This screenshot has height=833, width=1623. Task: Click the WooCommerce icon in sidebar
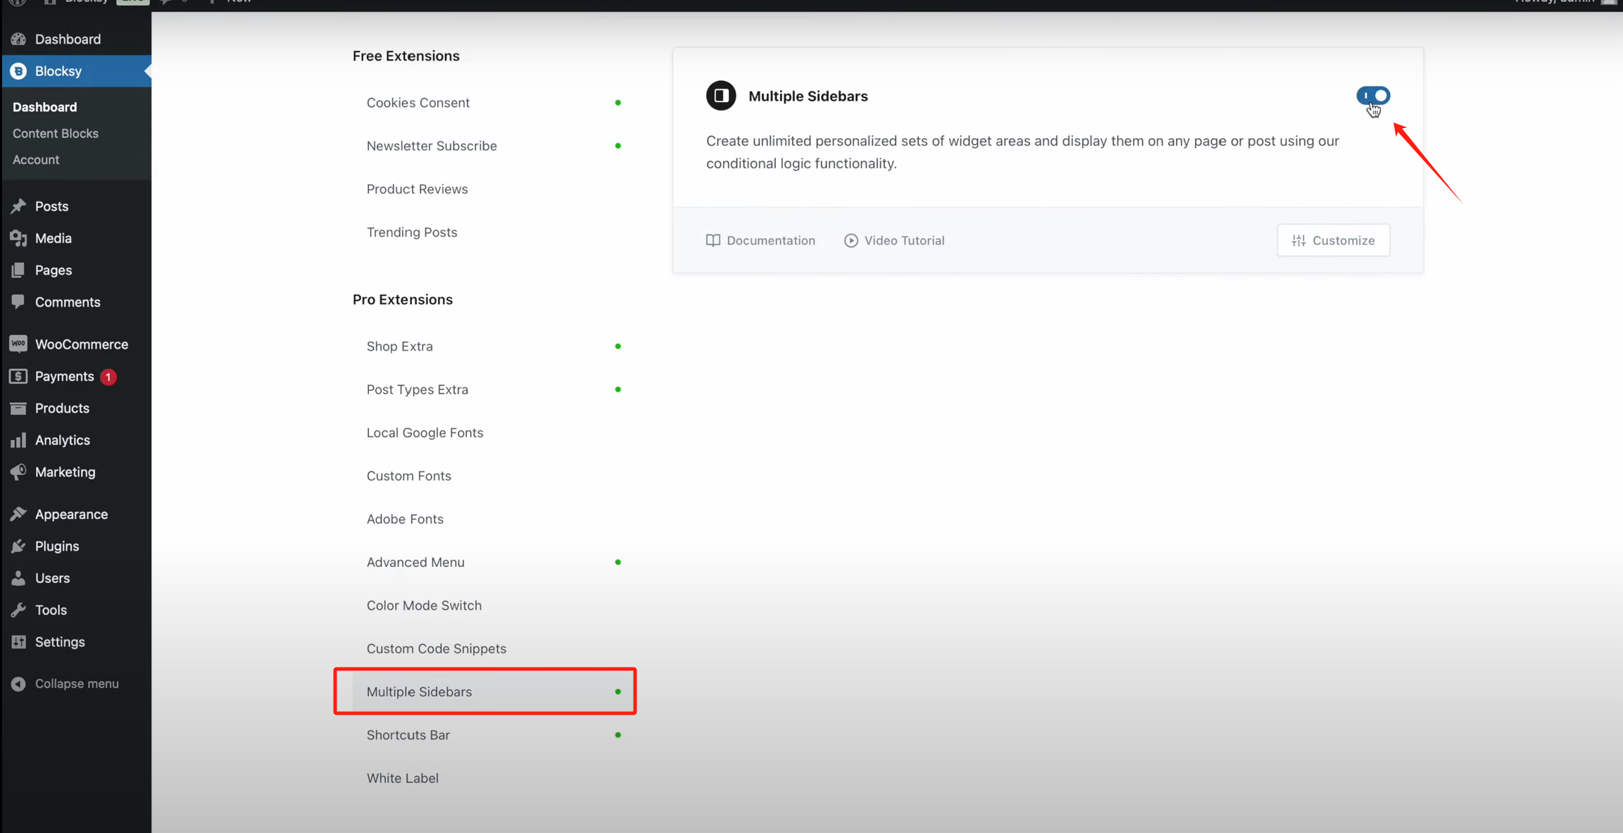point(18,344)
